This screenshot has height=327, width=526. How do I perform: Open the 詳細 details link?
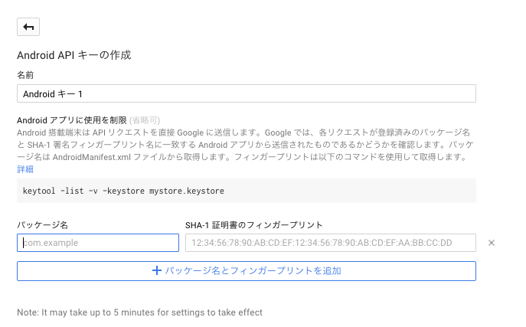click(25, 169)
